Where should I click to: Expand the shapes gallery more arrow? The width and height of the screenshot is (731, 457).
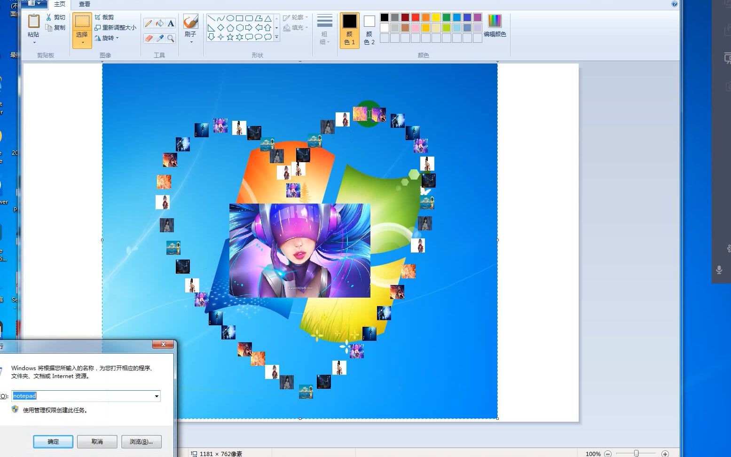[x=276, y=37]
